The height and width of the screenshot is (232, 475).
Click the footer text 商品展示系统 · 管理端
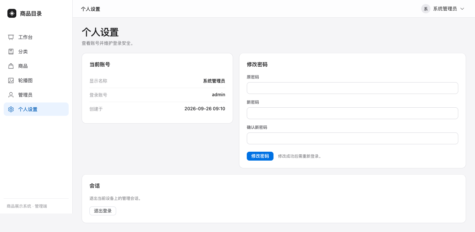click(27, 206)
